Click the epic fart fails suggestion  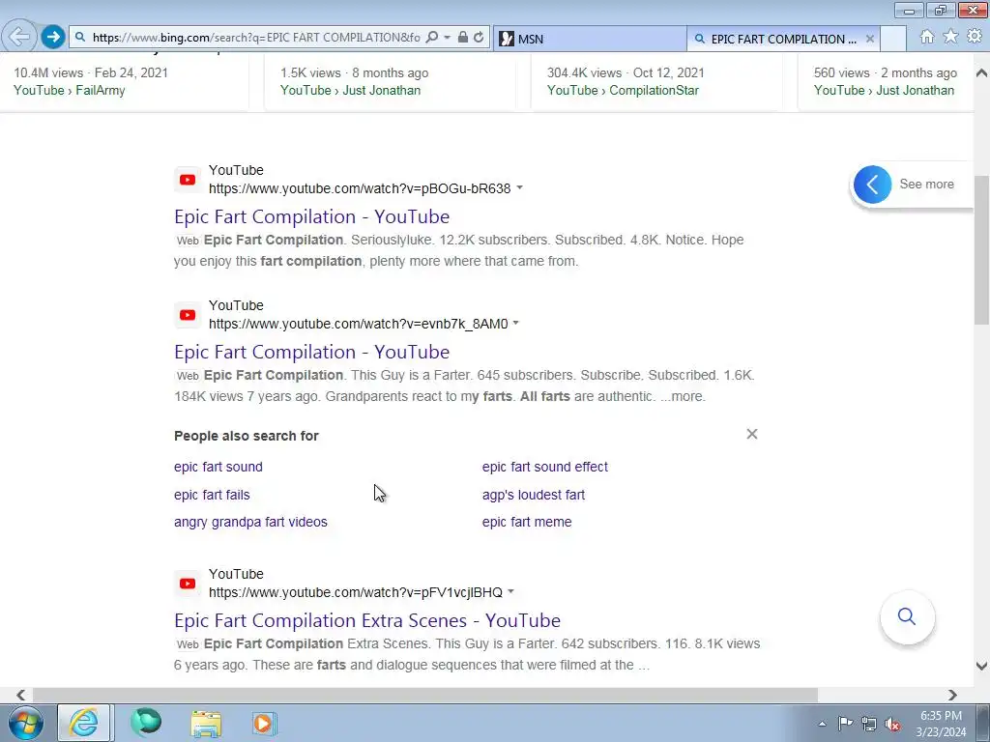click(x=212, y=495)
